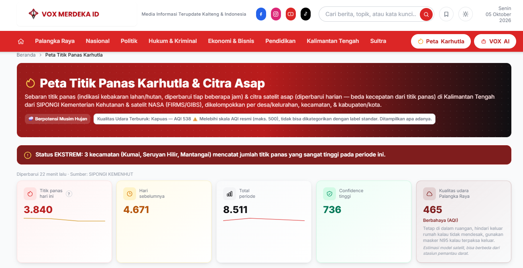Toggle light/dark theme sun icon
Viewport: 523px width, 268px height.
(465, 14)
